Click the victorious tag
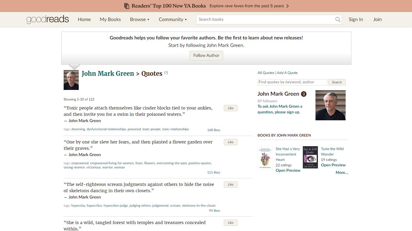412x231 pixels. tap(93, 167)
